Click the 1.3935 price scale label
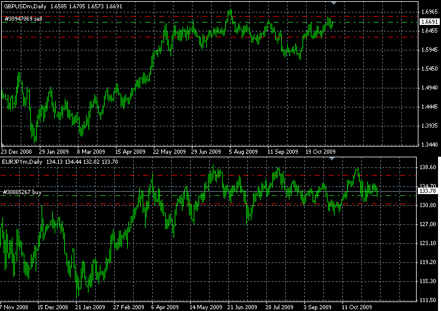The image size is (441, 311). [x=430, y=126]
